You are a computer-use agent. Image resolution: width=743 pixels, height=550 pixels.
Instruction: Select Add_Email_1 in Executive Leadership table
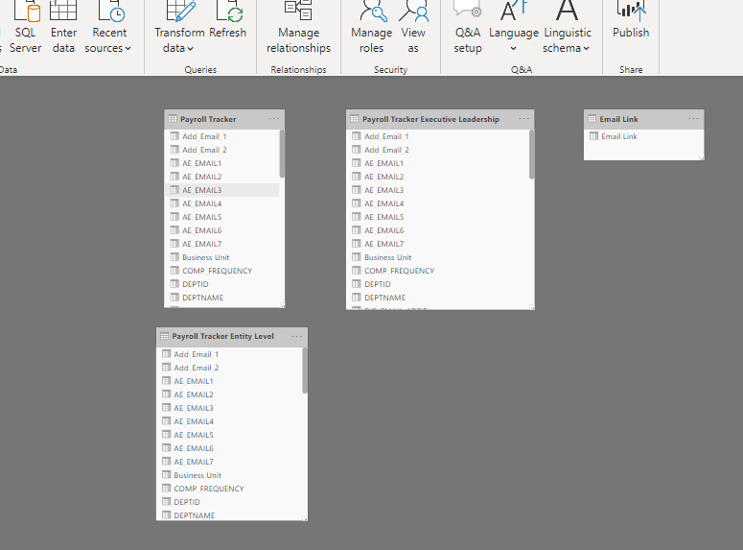(438, 136)
